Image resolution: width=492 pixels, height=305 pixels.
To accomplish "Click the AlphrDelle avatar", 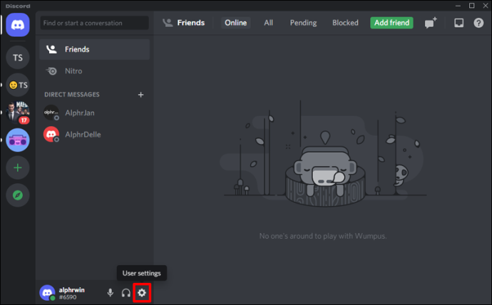I will point(51,135).
